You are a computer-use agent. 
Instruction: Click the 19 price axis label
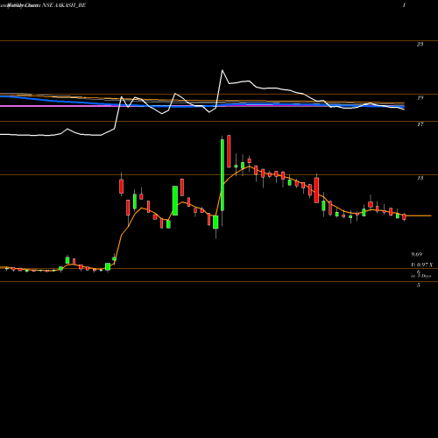pos(420,98)
